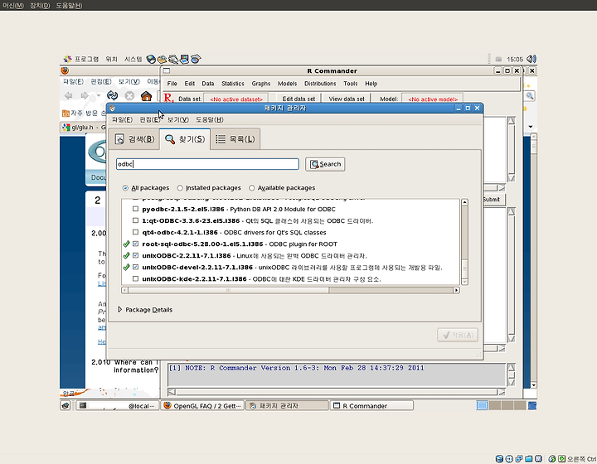Image resolution: width=597 pixels, height=464 pixels.
Task: Click the trash icon at bottom panel right
Action: 532,406
